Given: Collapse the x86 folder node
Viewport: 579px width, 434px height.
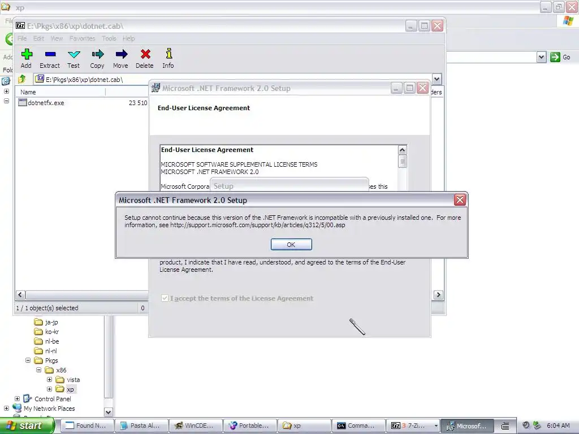Looking at the screenshot, I should [x=39, y=370].
